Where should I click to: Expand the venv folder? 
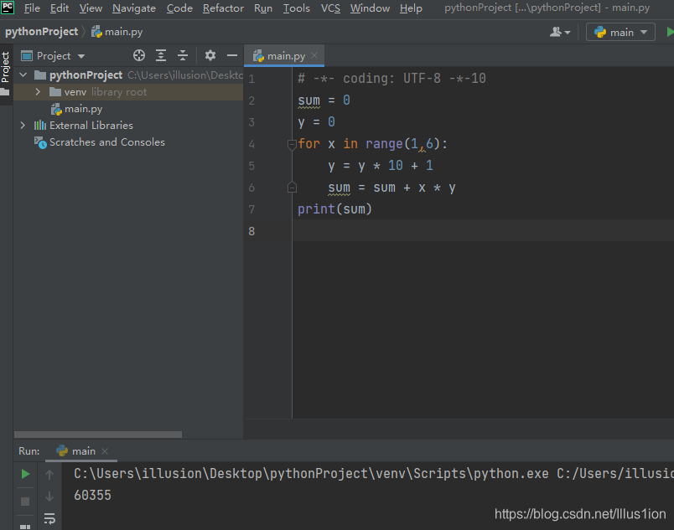click(38, 92)
